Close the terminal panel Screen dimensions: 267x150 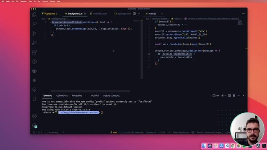click(x=244, y=95)
